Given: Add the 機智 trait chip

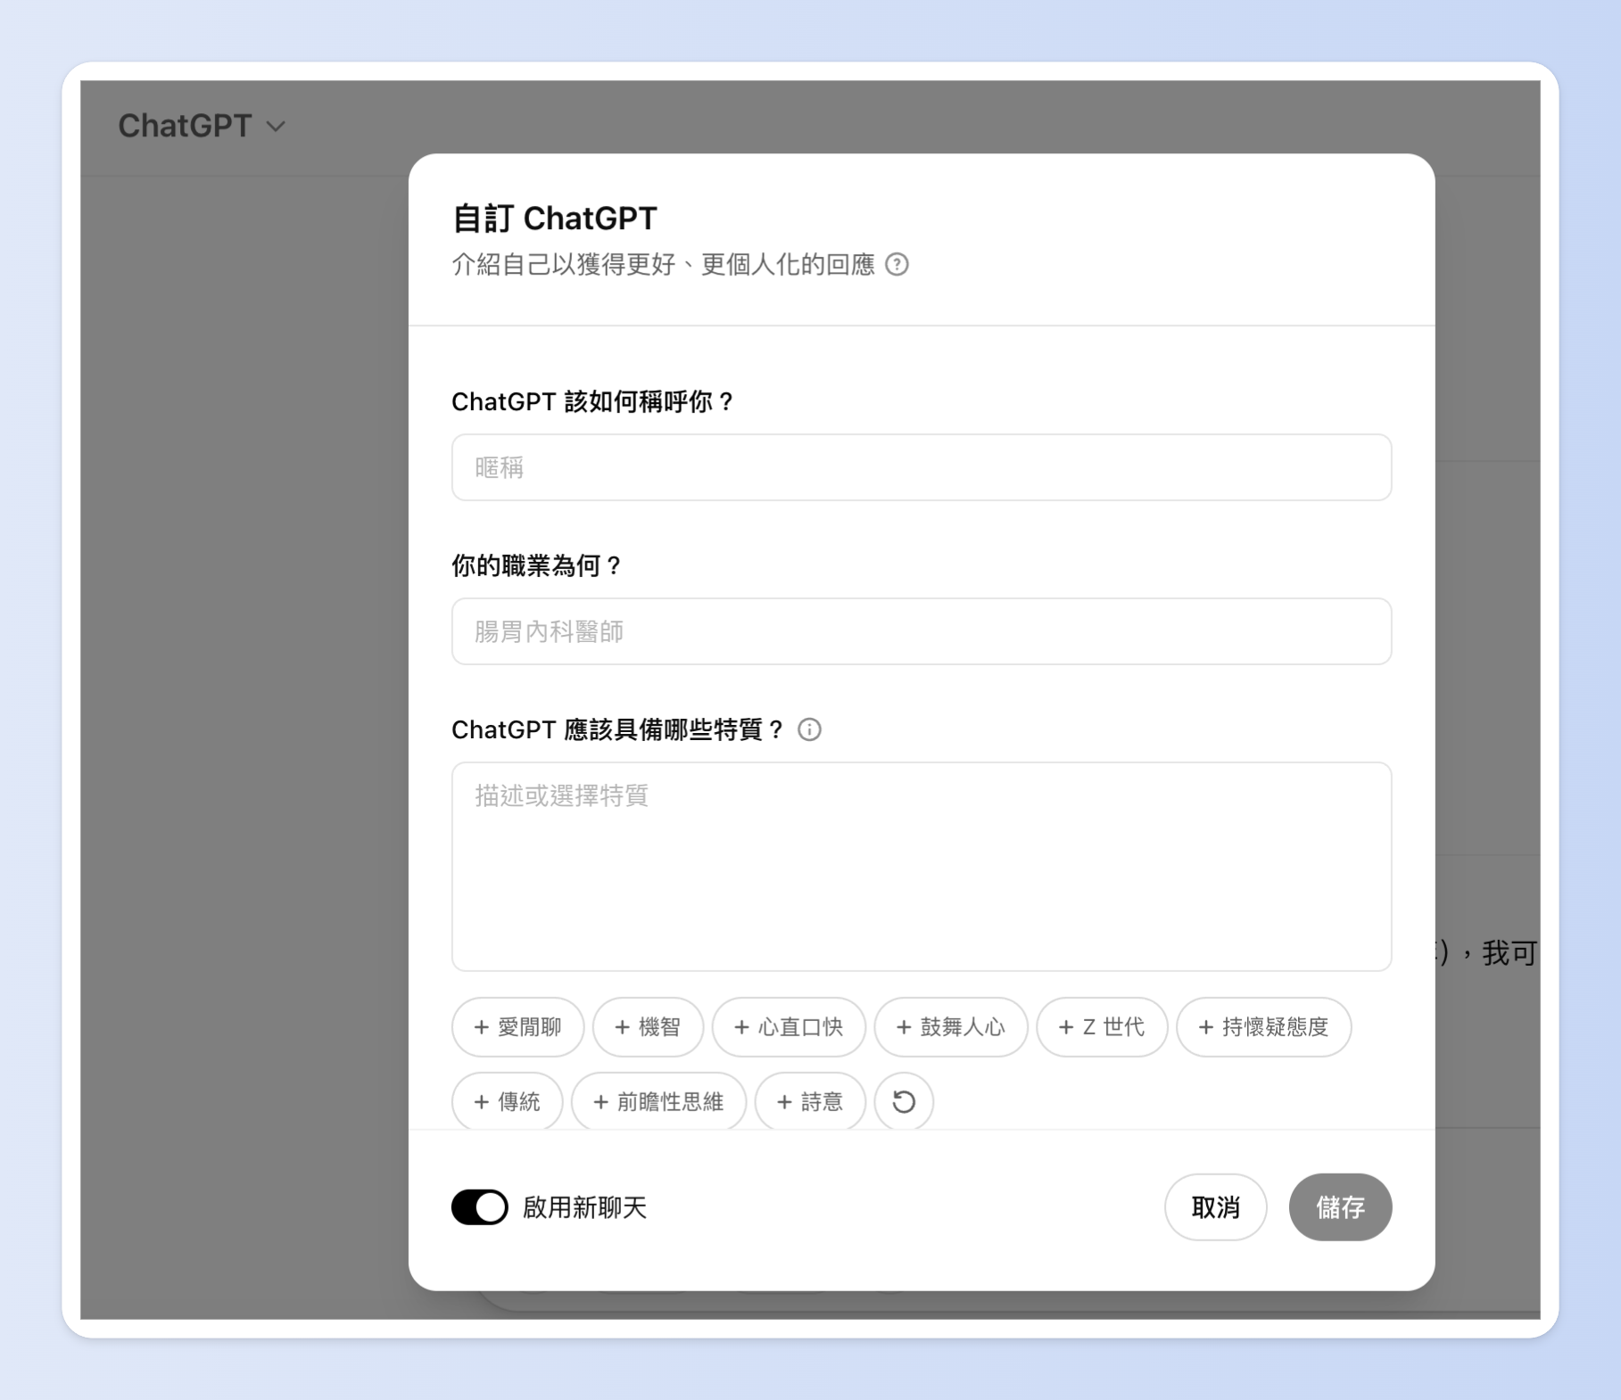Looking at the screenshot, I should [648, 1027].
